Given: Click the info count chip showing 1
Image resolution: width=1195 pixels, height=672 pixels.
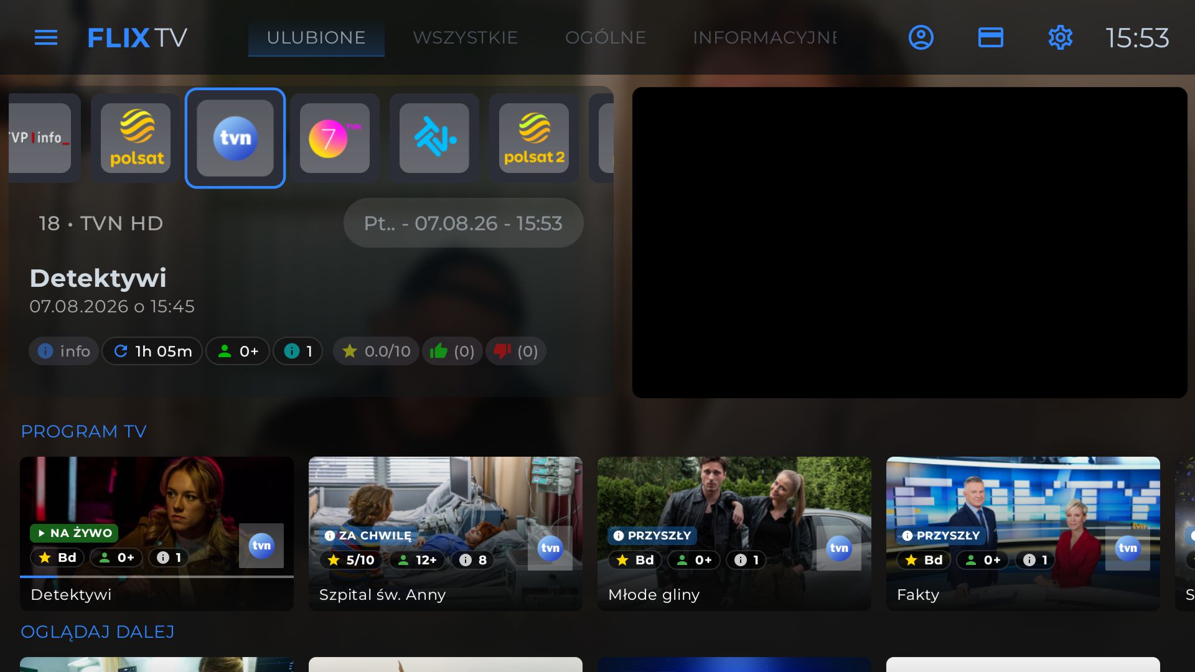Looking at the screenshot, I should click(x=298, y=352).
